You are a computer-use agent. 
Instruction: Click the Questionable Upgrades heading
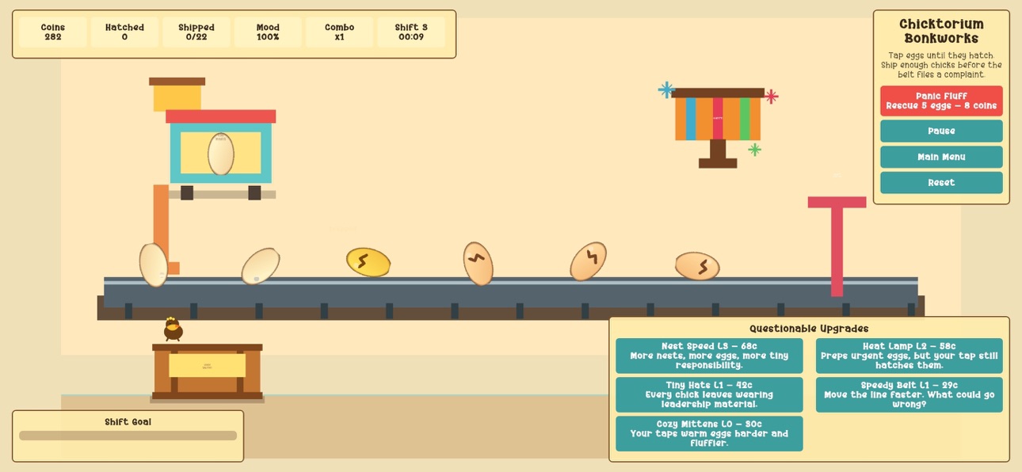[809, 329]
